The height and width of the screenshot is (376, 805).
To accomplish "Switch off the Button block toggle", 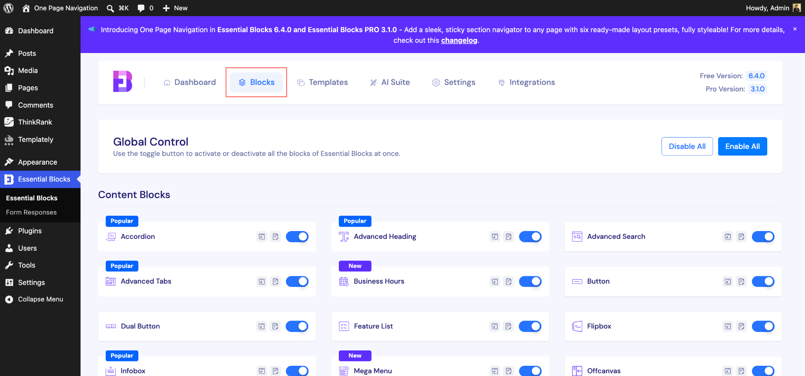I will (763, 281).
